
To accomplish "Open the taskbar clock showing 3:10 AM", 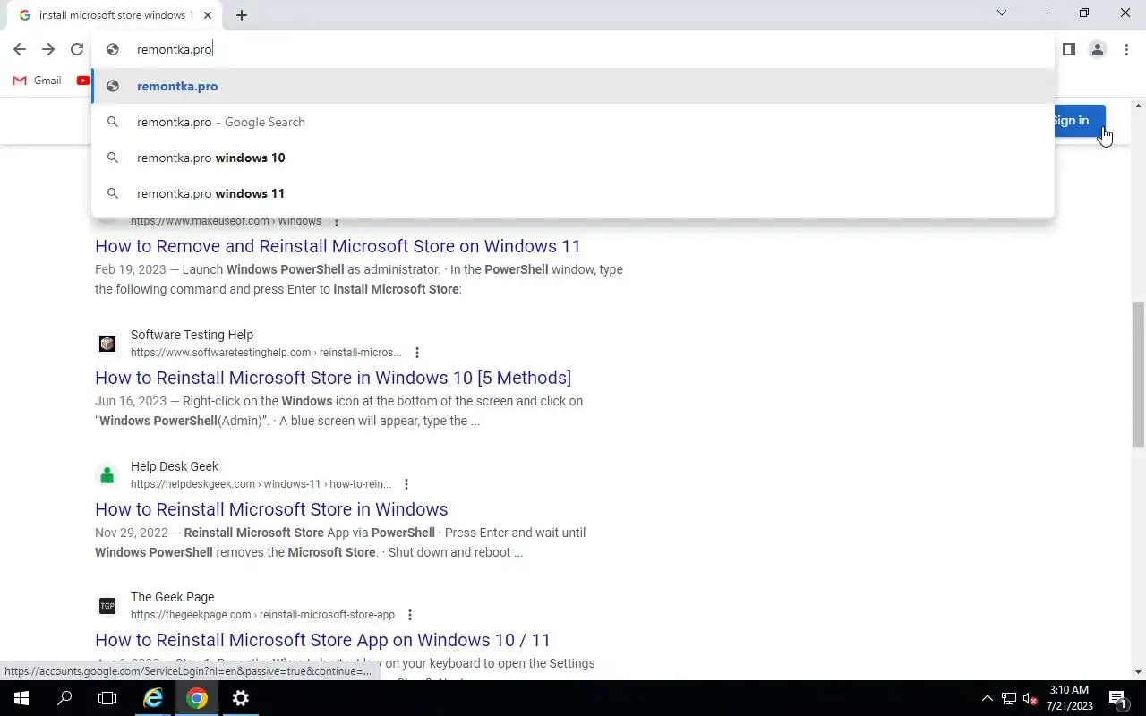I will [1068, 698].
